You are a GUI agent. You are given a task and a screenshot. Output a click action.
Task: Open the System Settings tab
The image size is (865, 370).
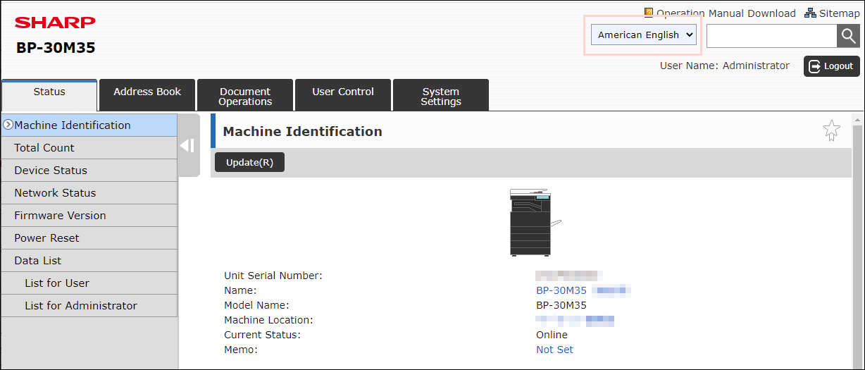441,96
